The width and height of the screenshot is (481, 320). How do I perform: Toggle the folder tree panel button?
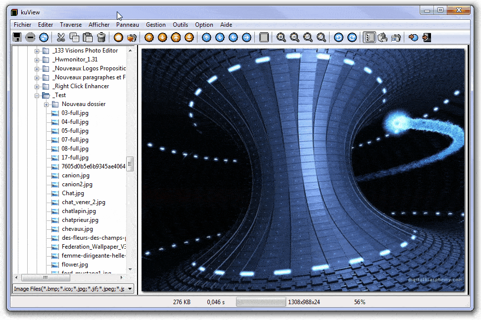tap(369, 38)
